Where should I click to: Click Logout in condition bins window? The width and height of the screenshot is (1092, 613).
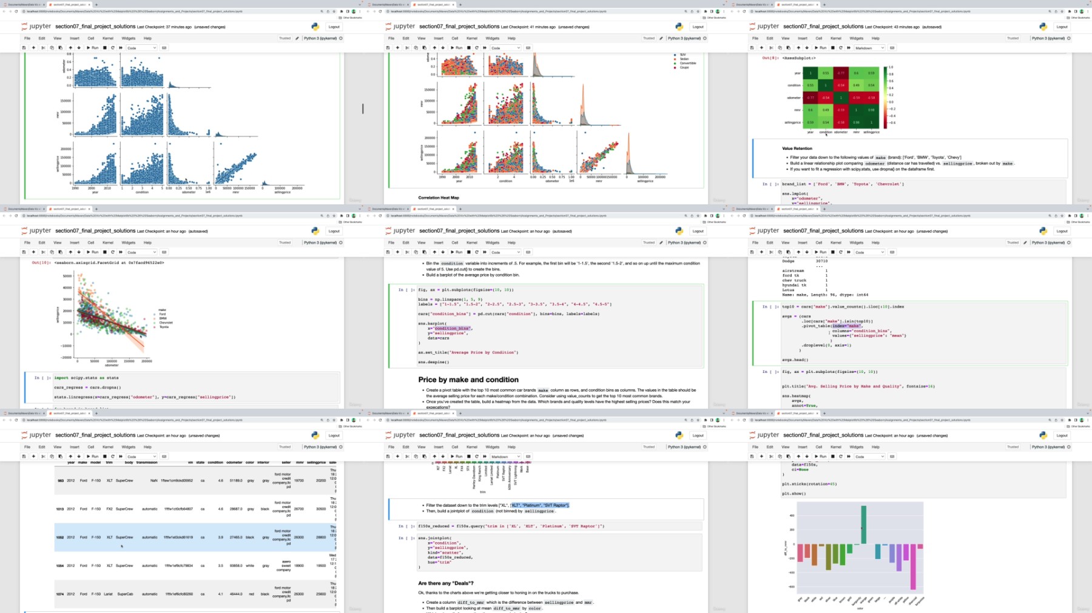pos(698,231)
